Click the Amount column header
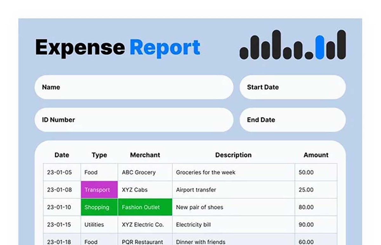This screenshot has width=381, height=245. point(316,155)
